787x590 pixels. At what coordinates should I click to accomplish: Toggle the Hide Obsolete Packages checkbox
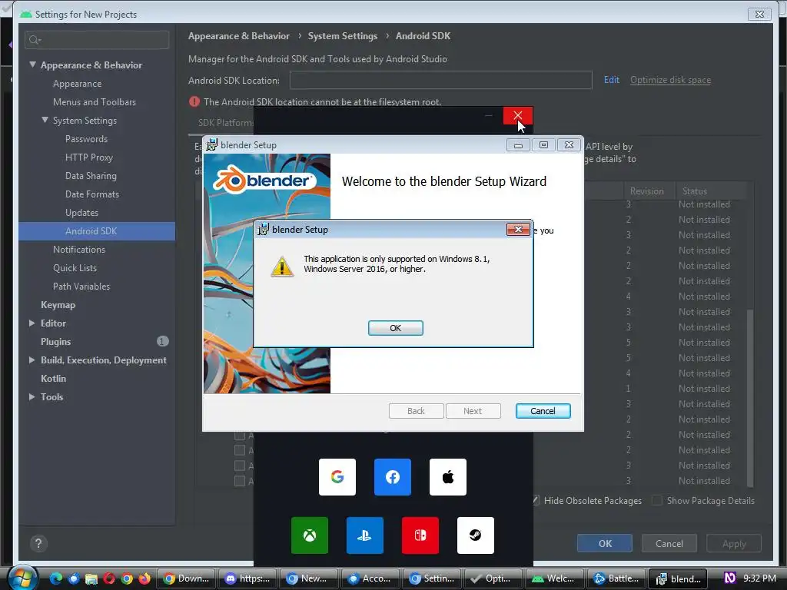(x=536, y=500)
